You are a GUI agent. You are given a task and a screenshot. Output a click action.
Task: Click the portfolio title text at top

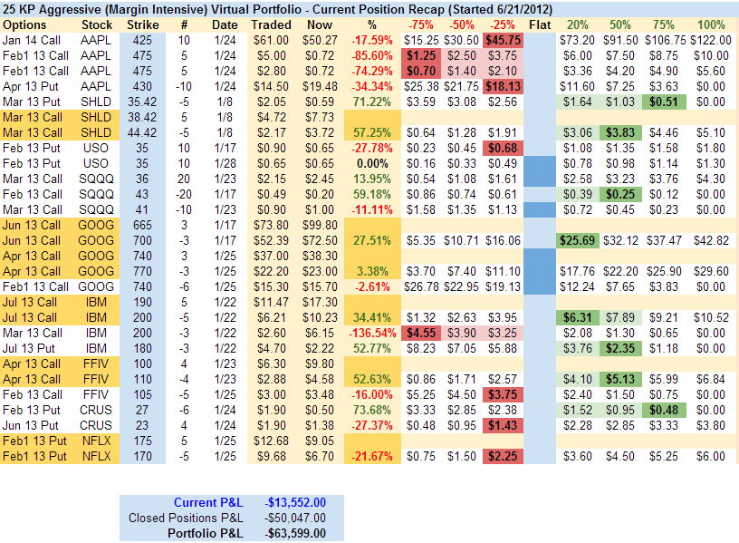[x=271, y=7]
